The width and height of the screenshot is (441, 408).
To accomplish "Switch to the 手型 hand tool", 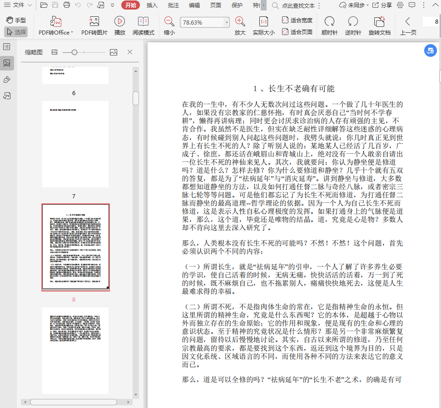I will click(16, 20).
